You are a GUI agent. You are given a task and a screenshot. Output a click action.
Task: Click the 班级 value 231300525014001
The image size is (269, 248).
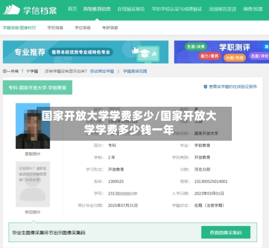coord(211,182)
